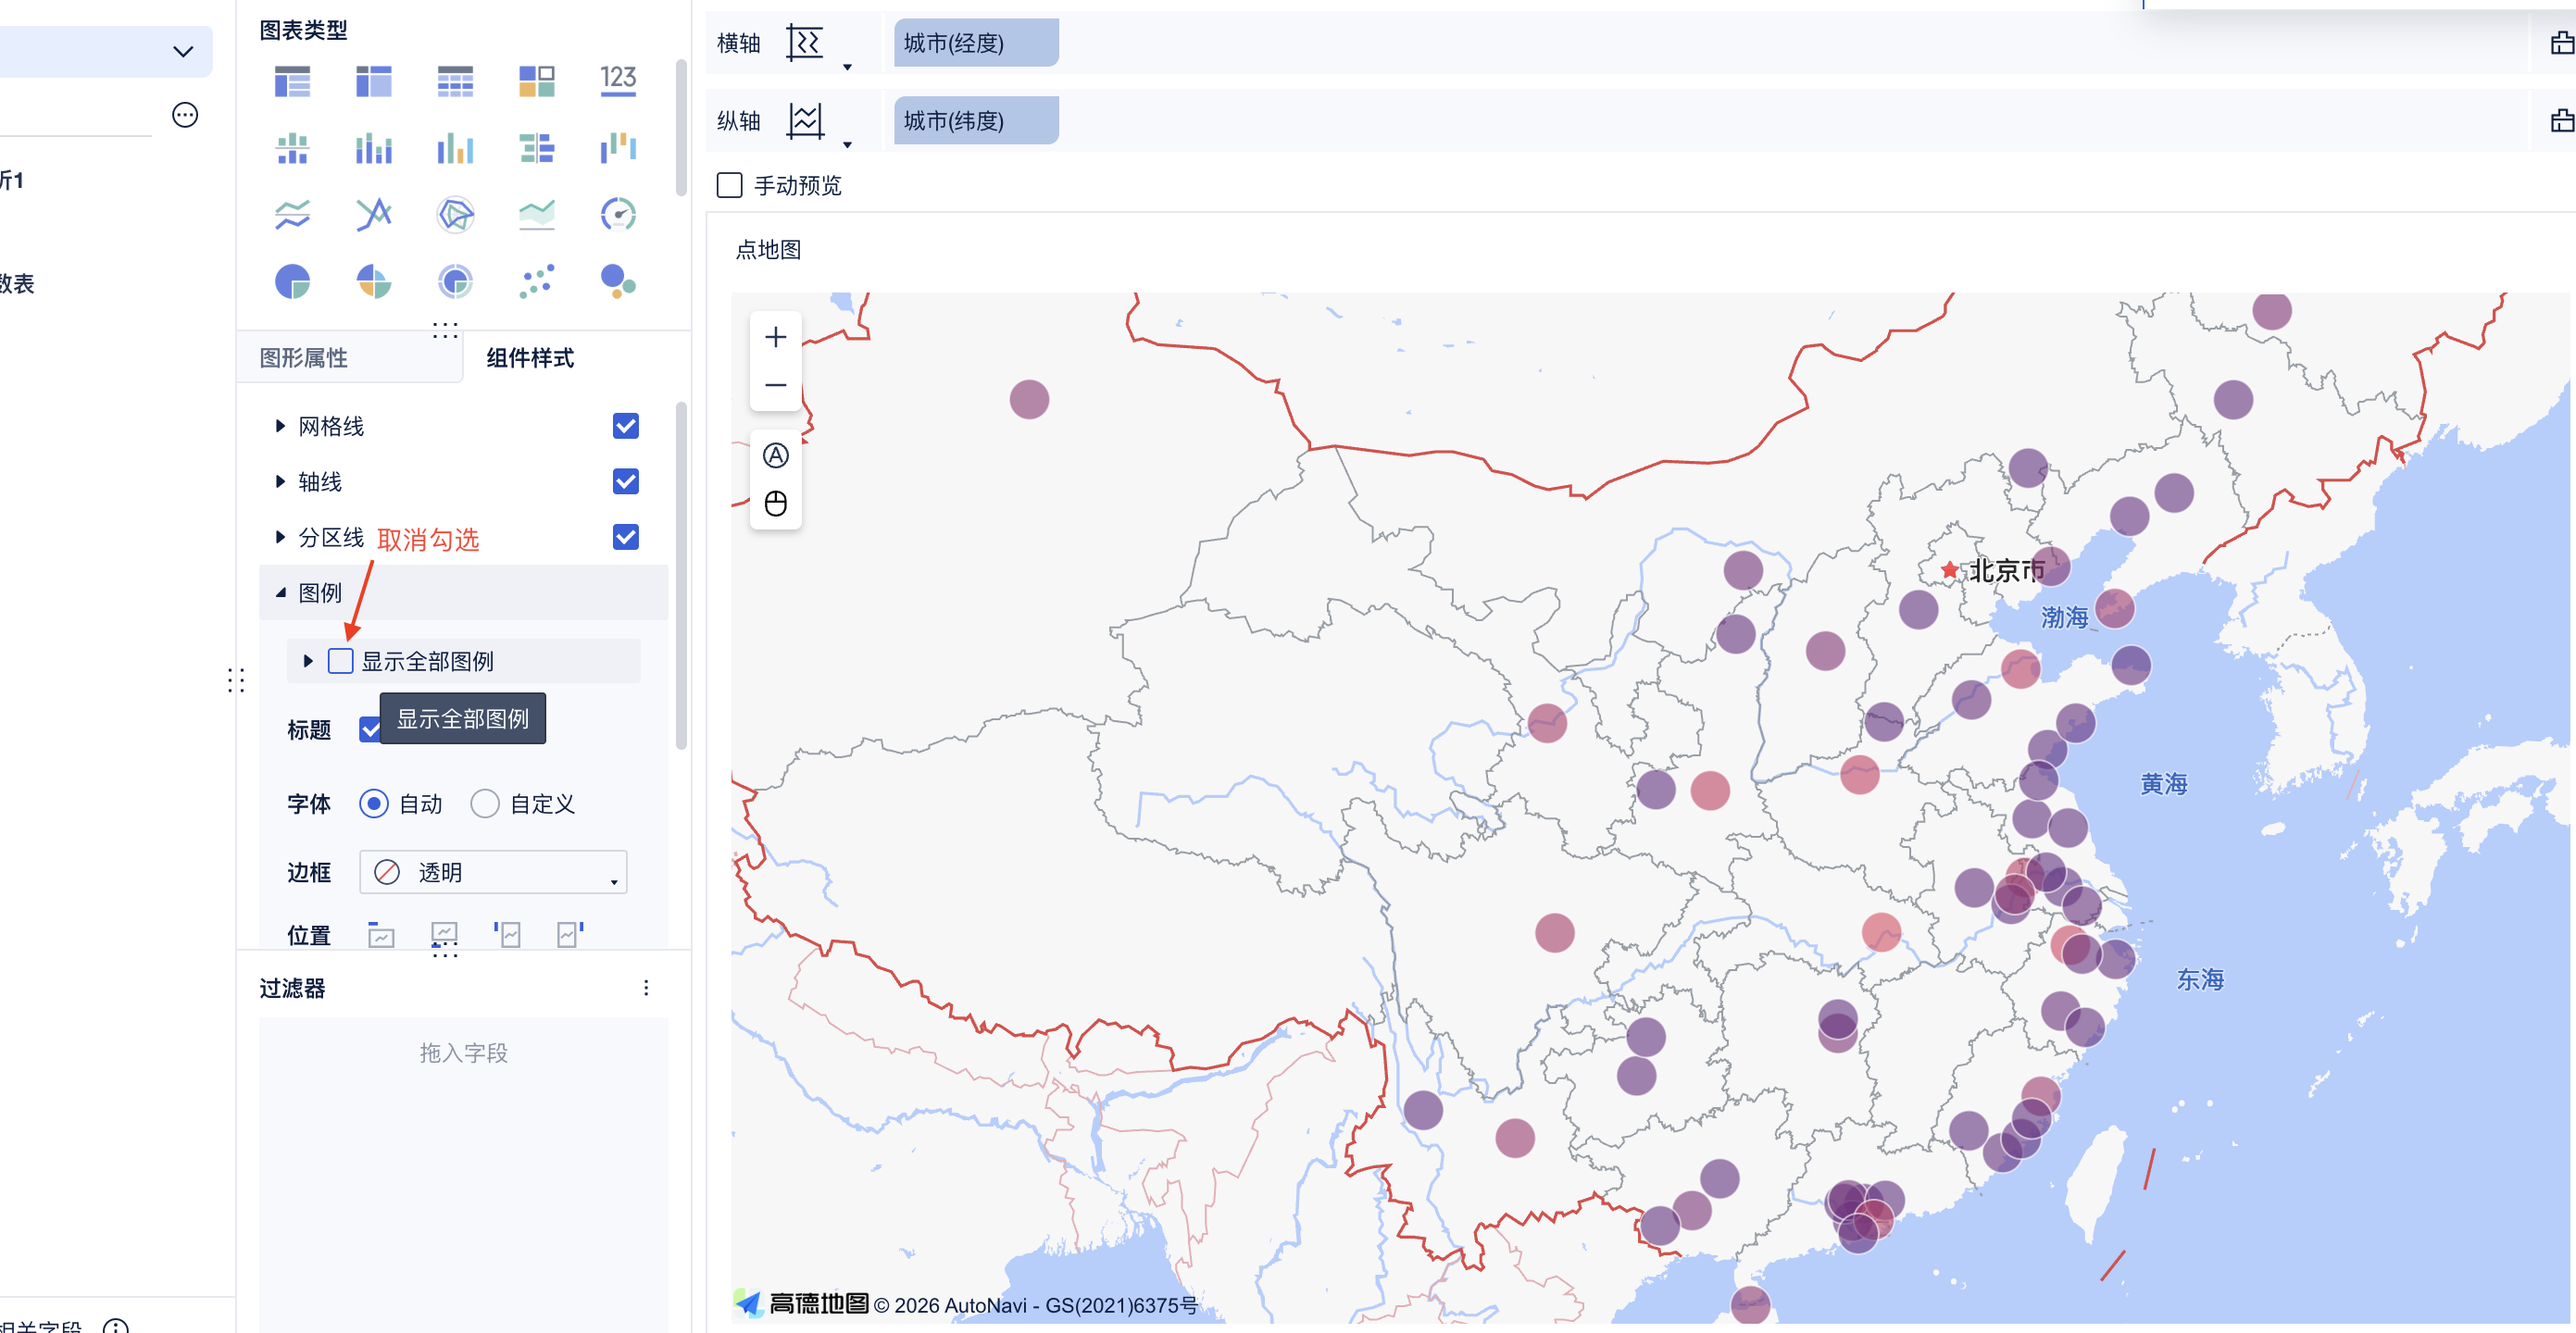The height and width of the screenshot is (1333, 2576).
Task: Click the mouse-mode map control icon
Action: pyautogui.click(x=775, y=503)
